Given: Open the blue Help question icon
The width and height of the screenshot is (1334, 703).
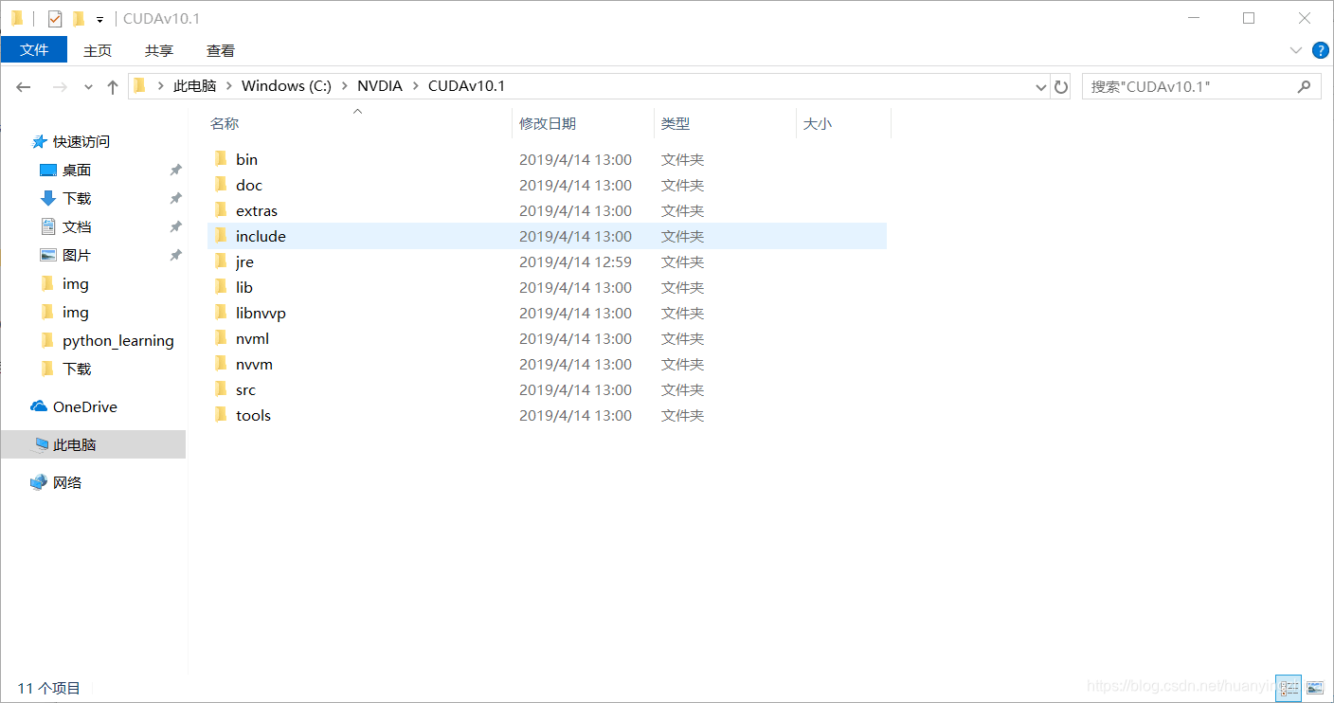Looking at the screenshot, I should pyautogui.click(x=1320, y=49).
